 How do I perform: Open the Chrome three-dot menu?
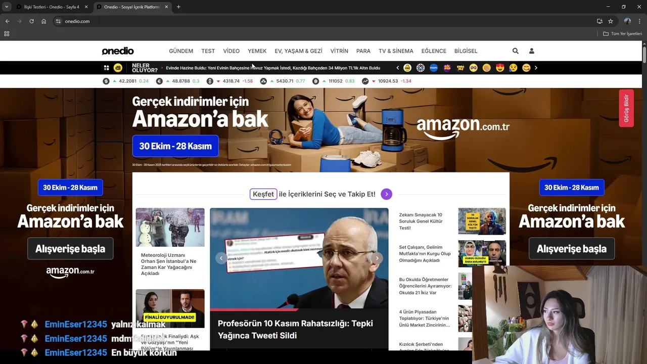pos(639,21)
